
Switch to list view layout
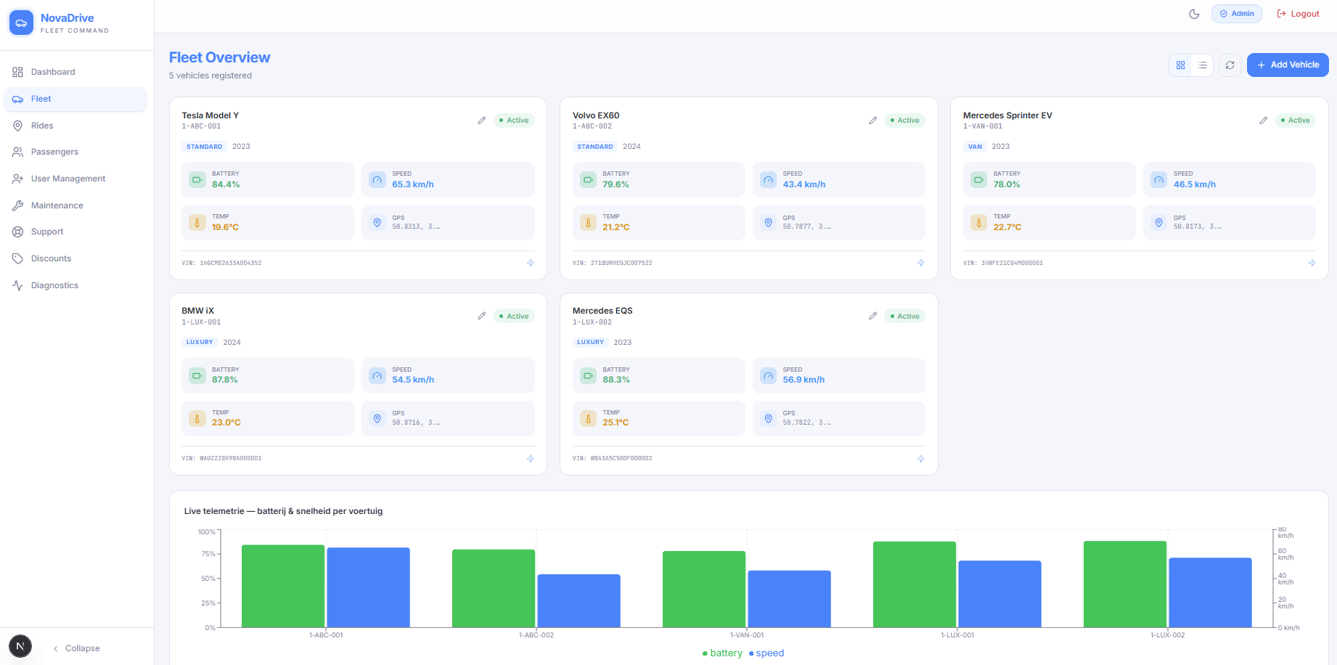click(1203, 65)
